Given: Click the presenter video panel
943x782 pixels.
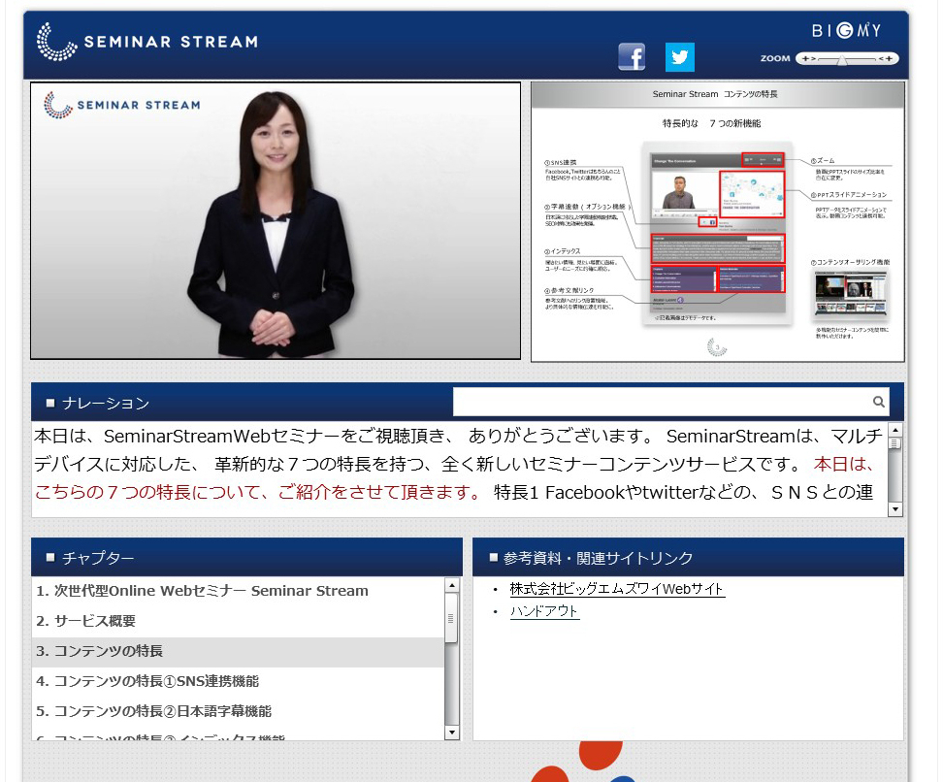Looking at the screenshot, I should coord(276,221).
